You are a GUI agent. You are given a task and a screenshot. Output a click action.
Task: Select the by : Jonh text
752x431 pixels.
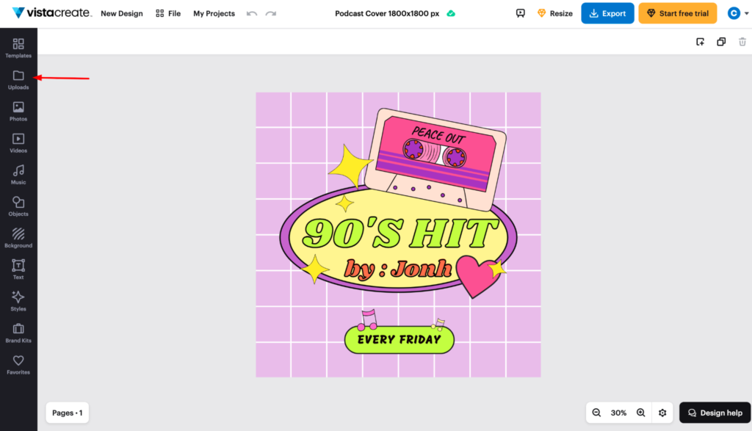[398, 269]
